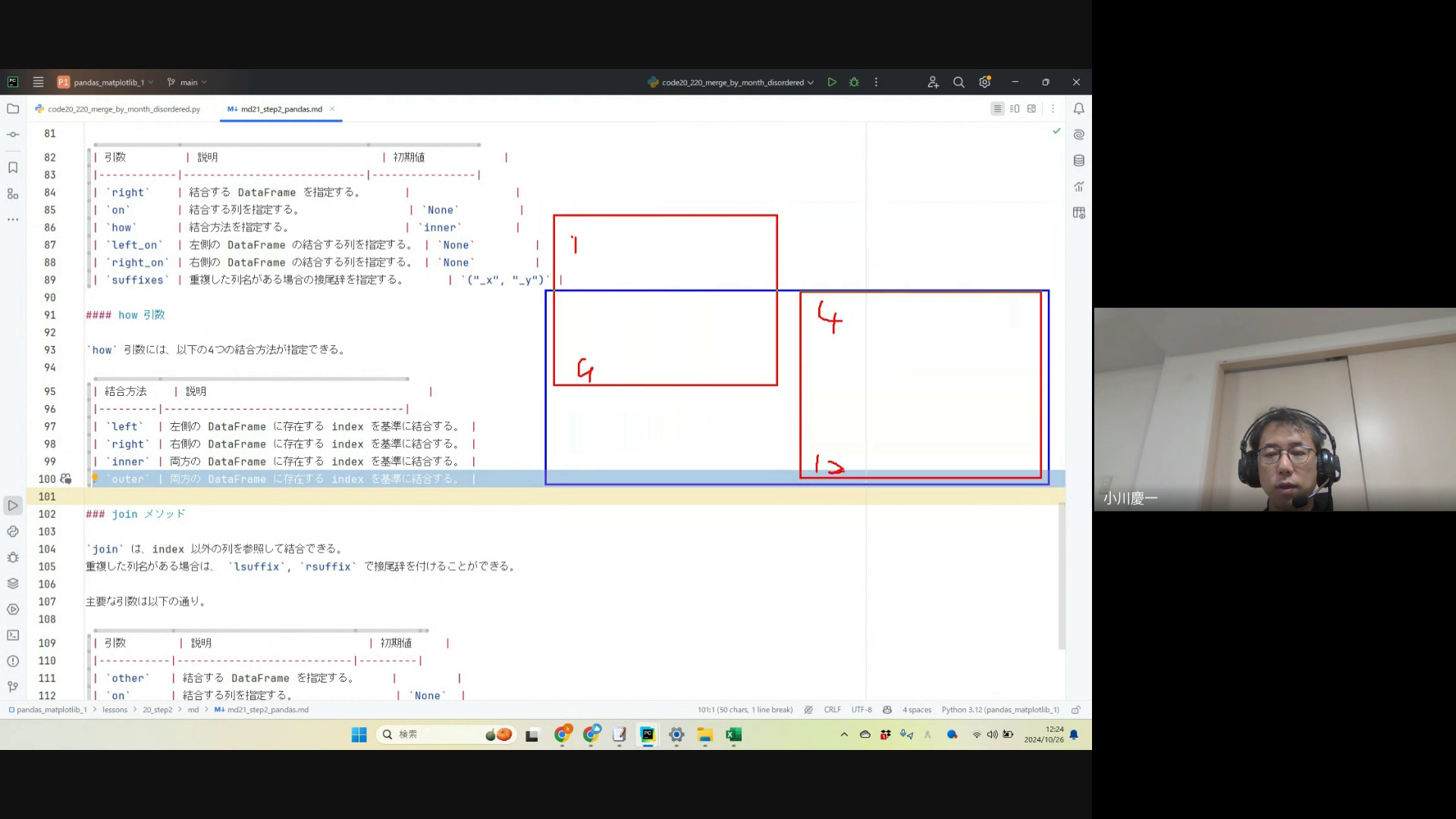The height and width of the screenshot is (819, 1456).
Task: Open the Python Packages tool window
Action: [x=13, y=583]
